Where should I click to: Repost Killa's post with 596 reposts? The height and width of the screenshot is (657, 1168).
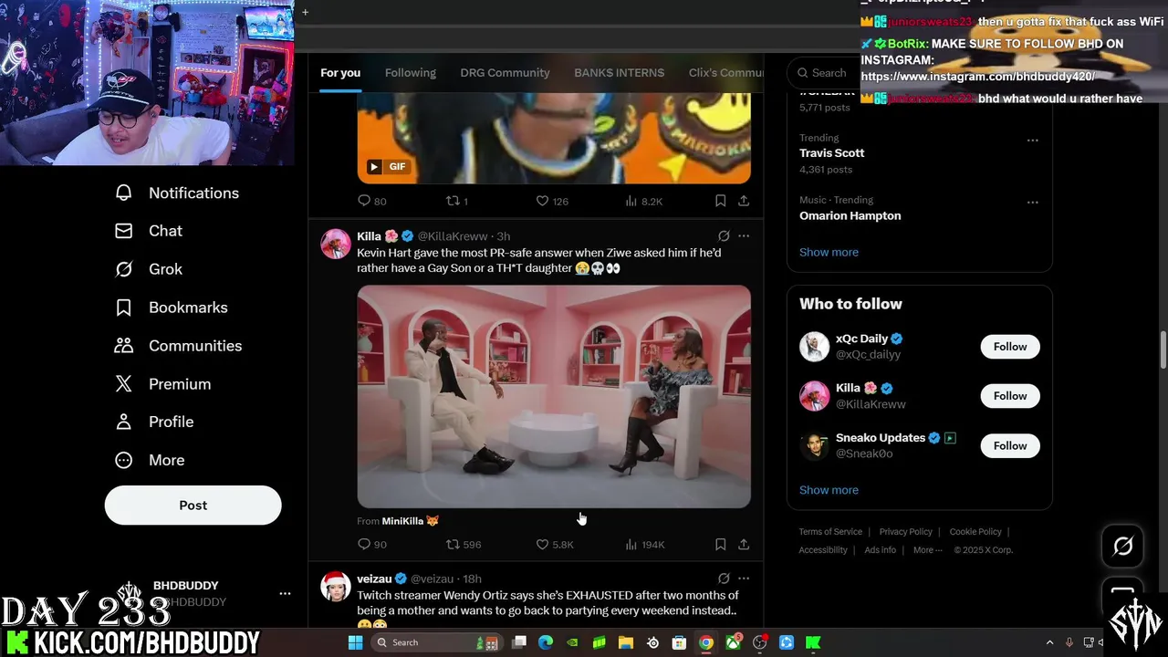pyautogui.click(x=463, y=545)
